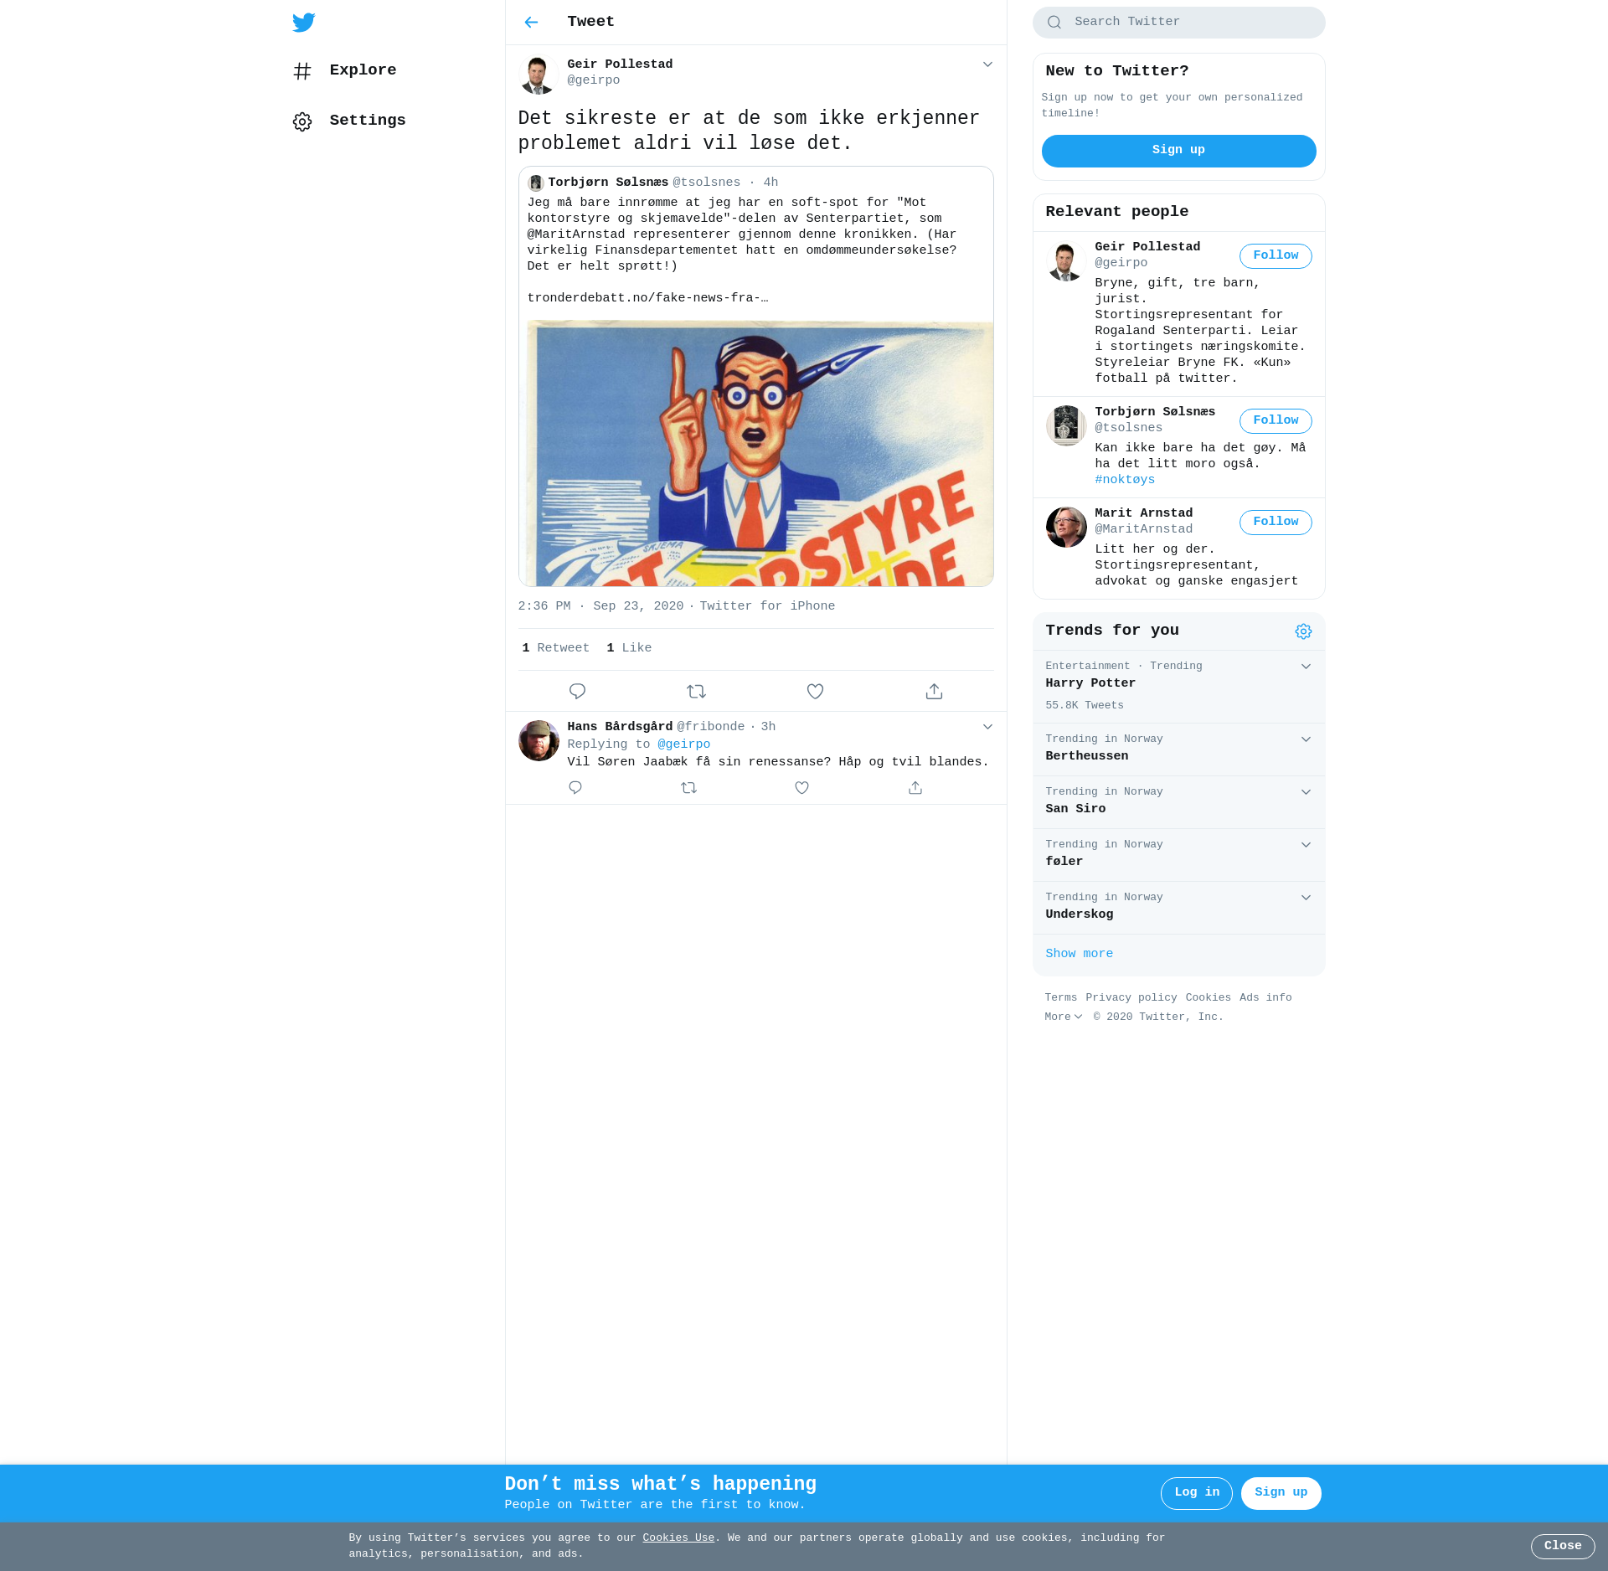Open chevron menu for San Siro trend
Image resolution: width=1608 pixels, height=1571 pixels.
(1306, 792)
